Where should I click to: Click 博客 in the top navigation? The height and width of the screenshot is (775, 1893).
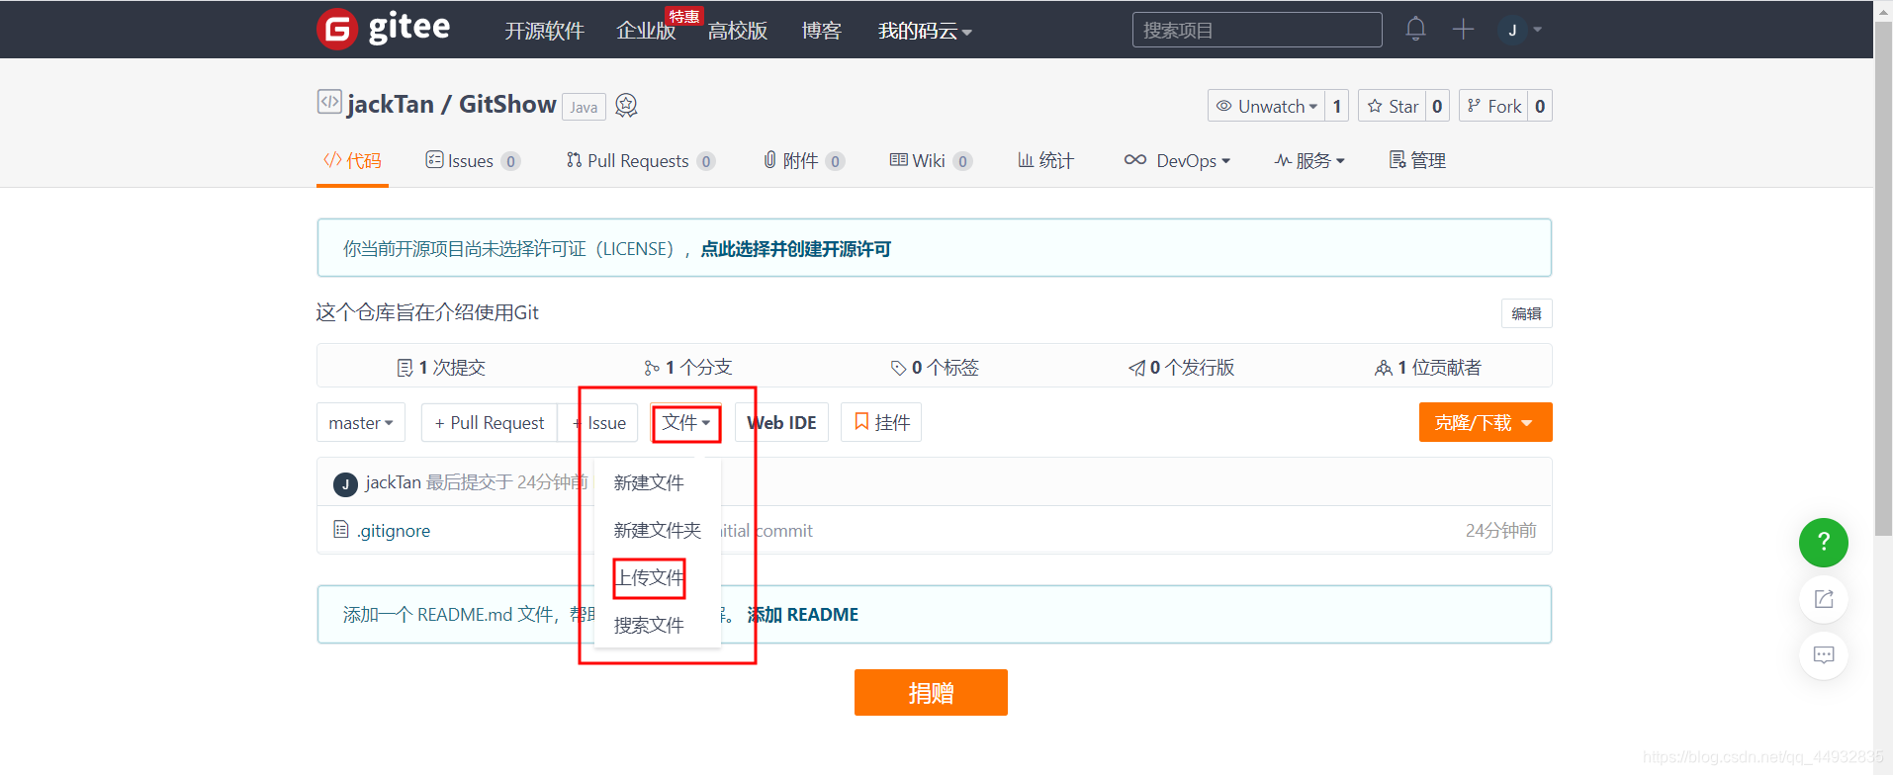821,31
